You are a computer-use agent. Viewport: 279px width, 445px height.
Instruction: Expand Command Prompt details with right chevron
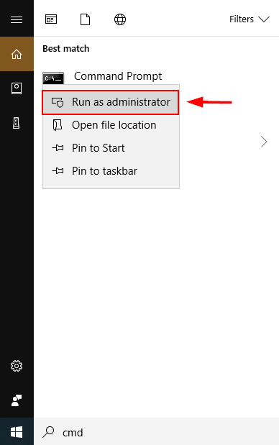tap(264, 142)
